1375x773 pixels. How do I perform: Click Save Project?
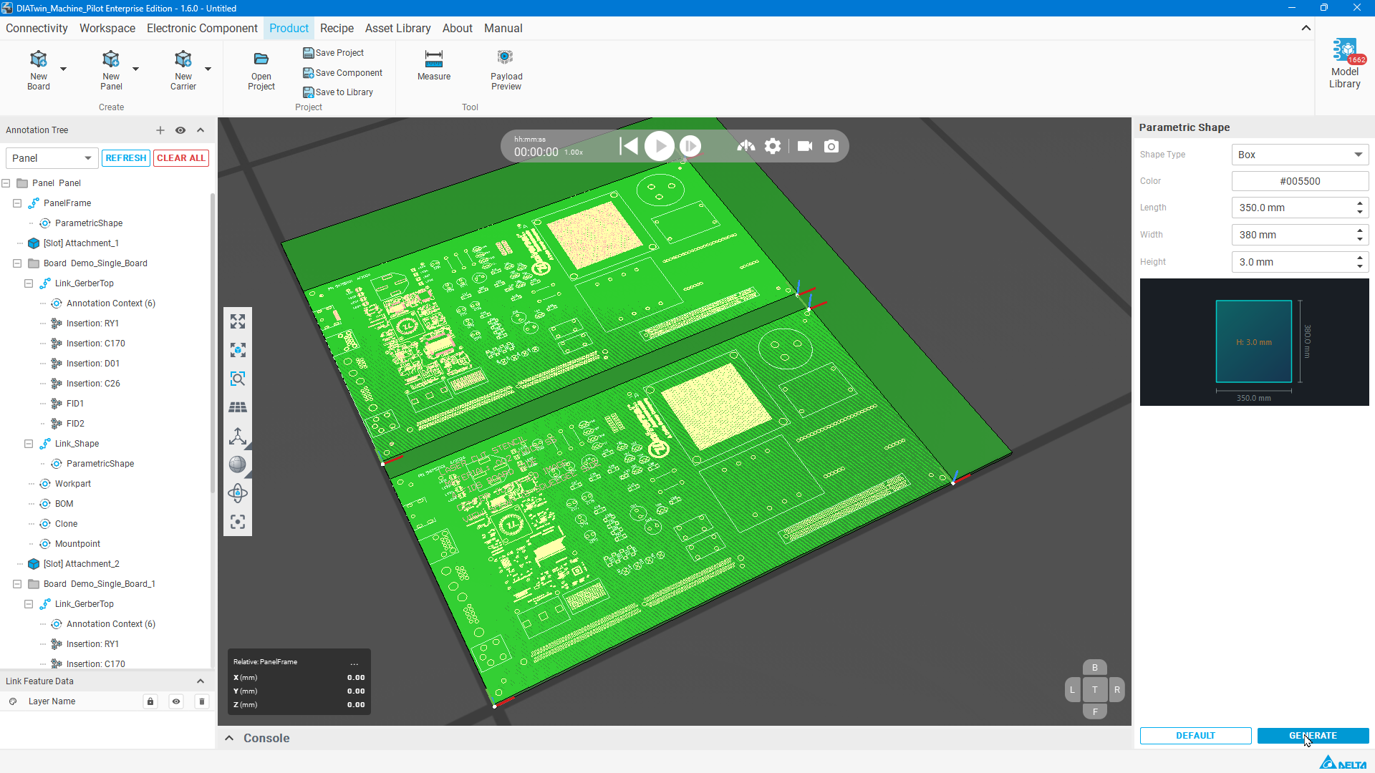click(334, 53)
